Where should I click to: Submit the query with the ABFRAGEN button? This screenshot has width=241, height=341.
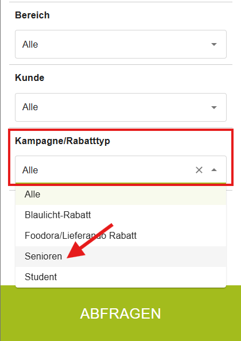tap(120, 313)
